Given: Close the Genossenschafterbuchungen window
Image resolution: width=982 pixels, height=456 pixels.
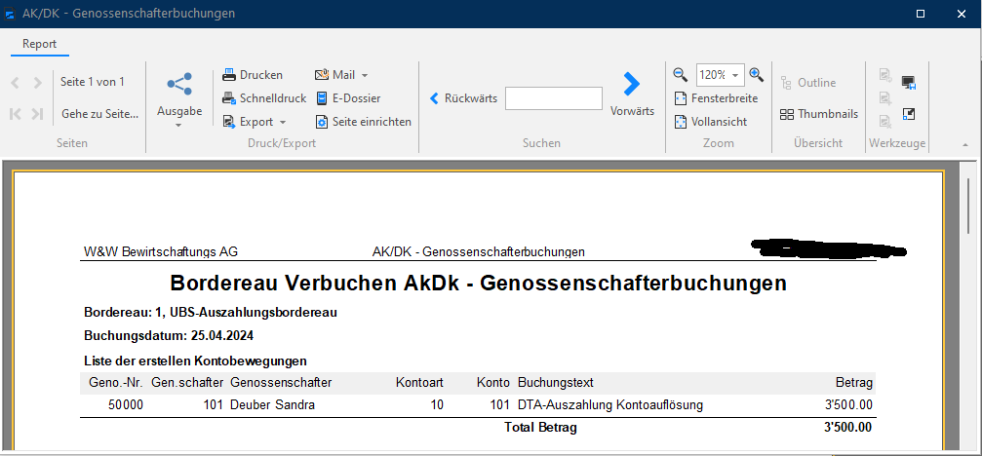Looking at the screenshot, I should tap(962, 13).
